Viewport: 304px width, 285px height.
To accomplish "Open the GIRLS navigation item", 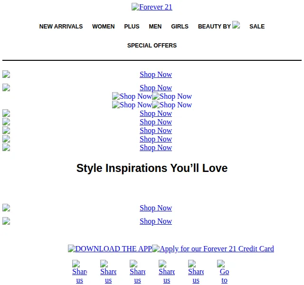I will (x=180, y=27).
